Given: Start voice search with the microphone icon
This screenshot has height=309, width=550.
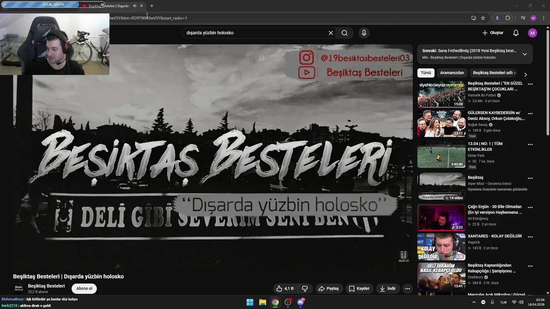Looking at the screenshot, I should point(364,33).
